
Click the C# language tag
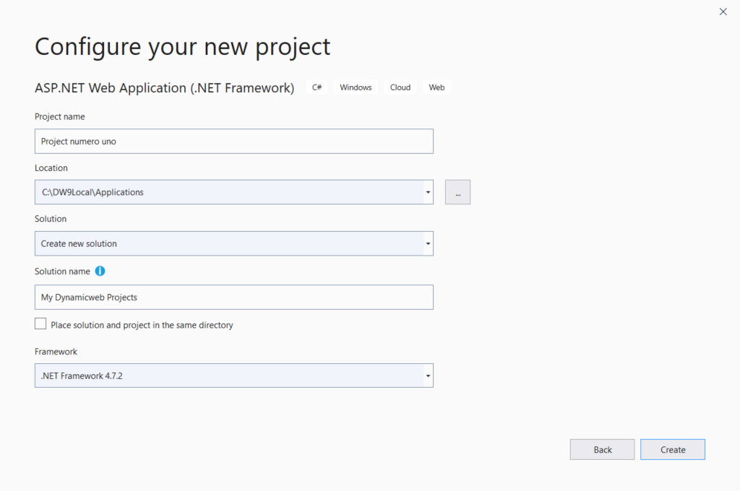click(317, 87)
